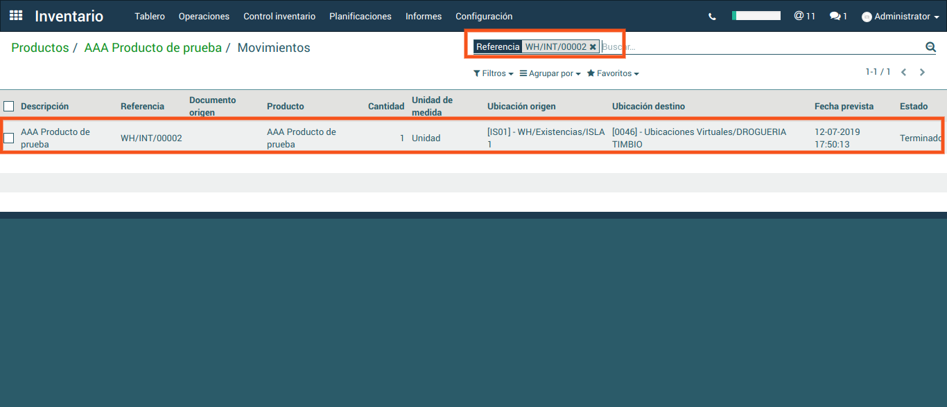Image resolution: width=947 pixels, height=407 pixels.
Task: Select all rows with header checkbox
Action: click(9, 107)
